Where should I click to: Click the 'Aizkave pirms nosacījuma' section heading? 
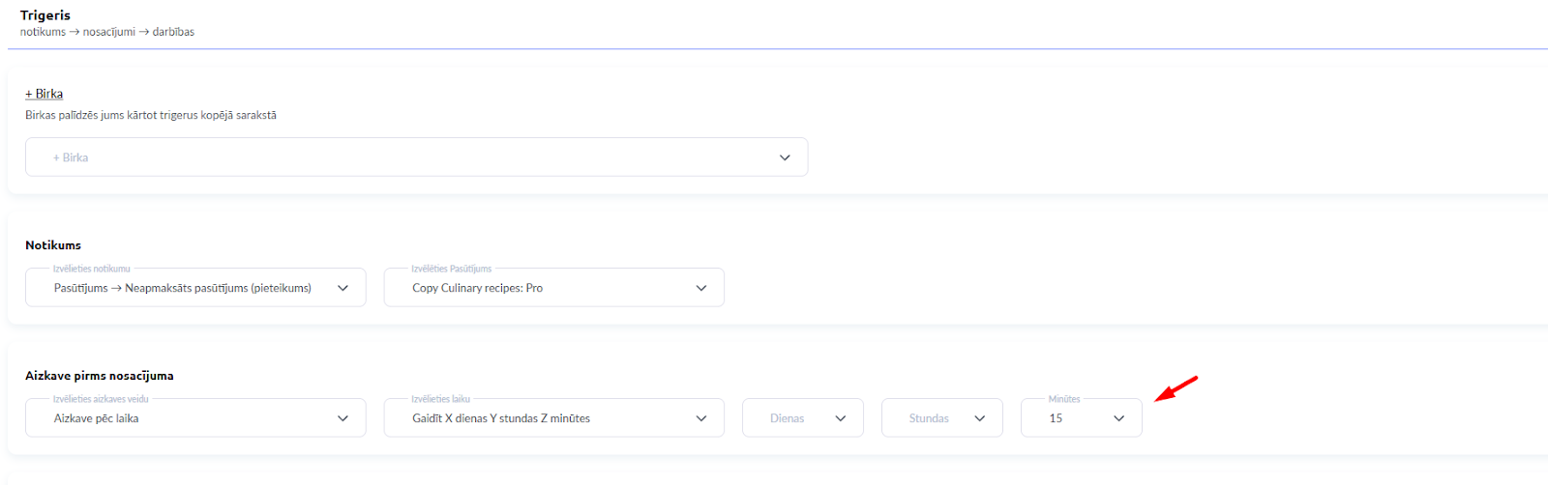click(100, 376)
